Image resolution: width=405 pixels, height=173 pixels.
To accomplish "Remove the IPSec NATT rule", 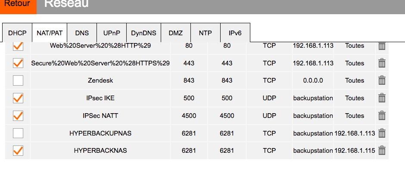I will (x=382, y=116).
